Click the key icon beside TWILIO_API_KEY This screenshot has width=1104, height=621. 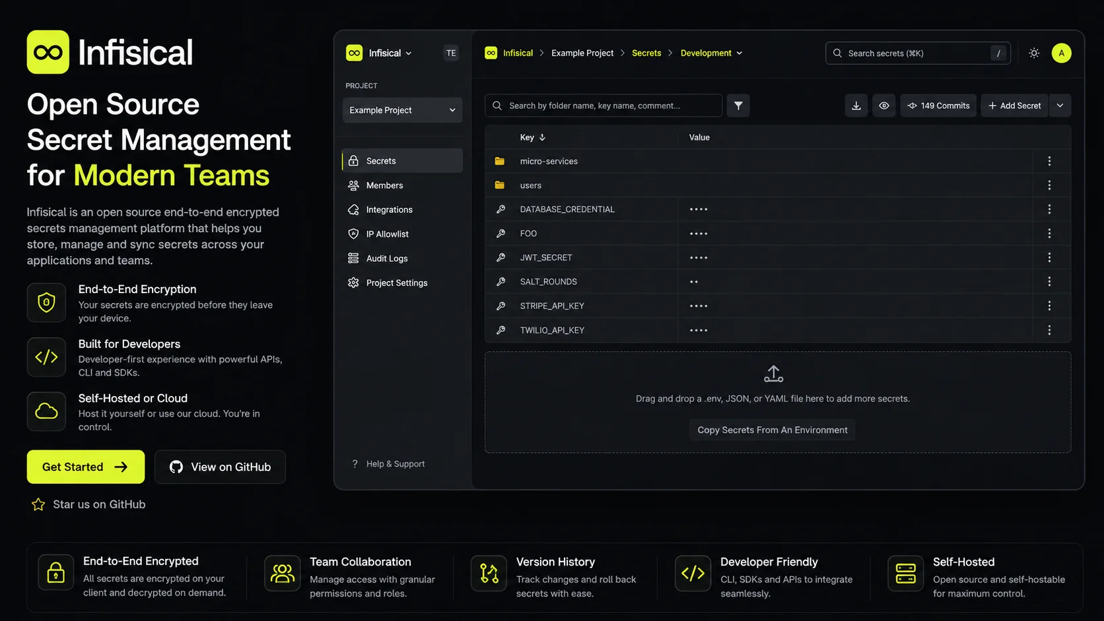tap(500, 330)
